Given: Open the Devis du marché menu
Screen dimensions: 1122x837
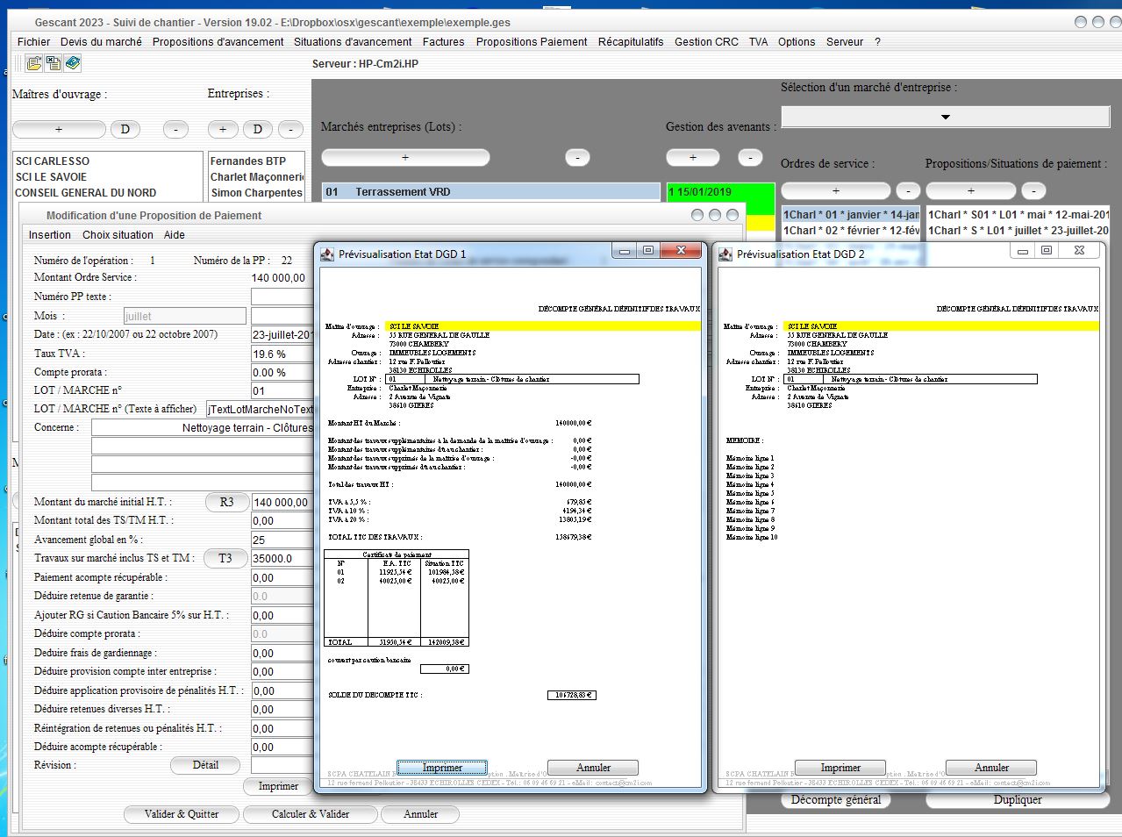Looking at the screenshot, I should click(x=101, y=41).
